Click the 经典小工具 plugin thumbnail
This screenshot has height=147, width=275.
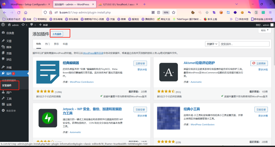point(168,118)
